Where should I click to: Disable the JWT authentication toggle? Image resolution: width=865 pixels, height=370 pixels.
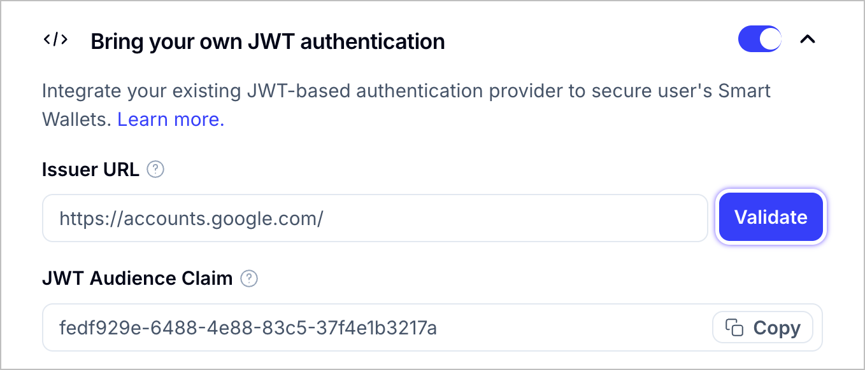[759, 39]
